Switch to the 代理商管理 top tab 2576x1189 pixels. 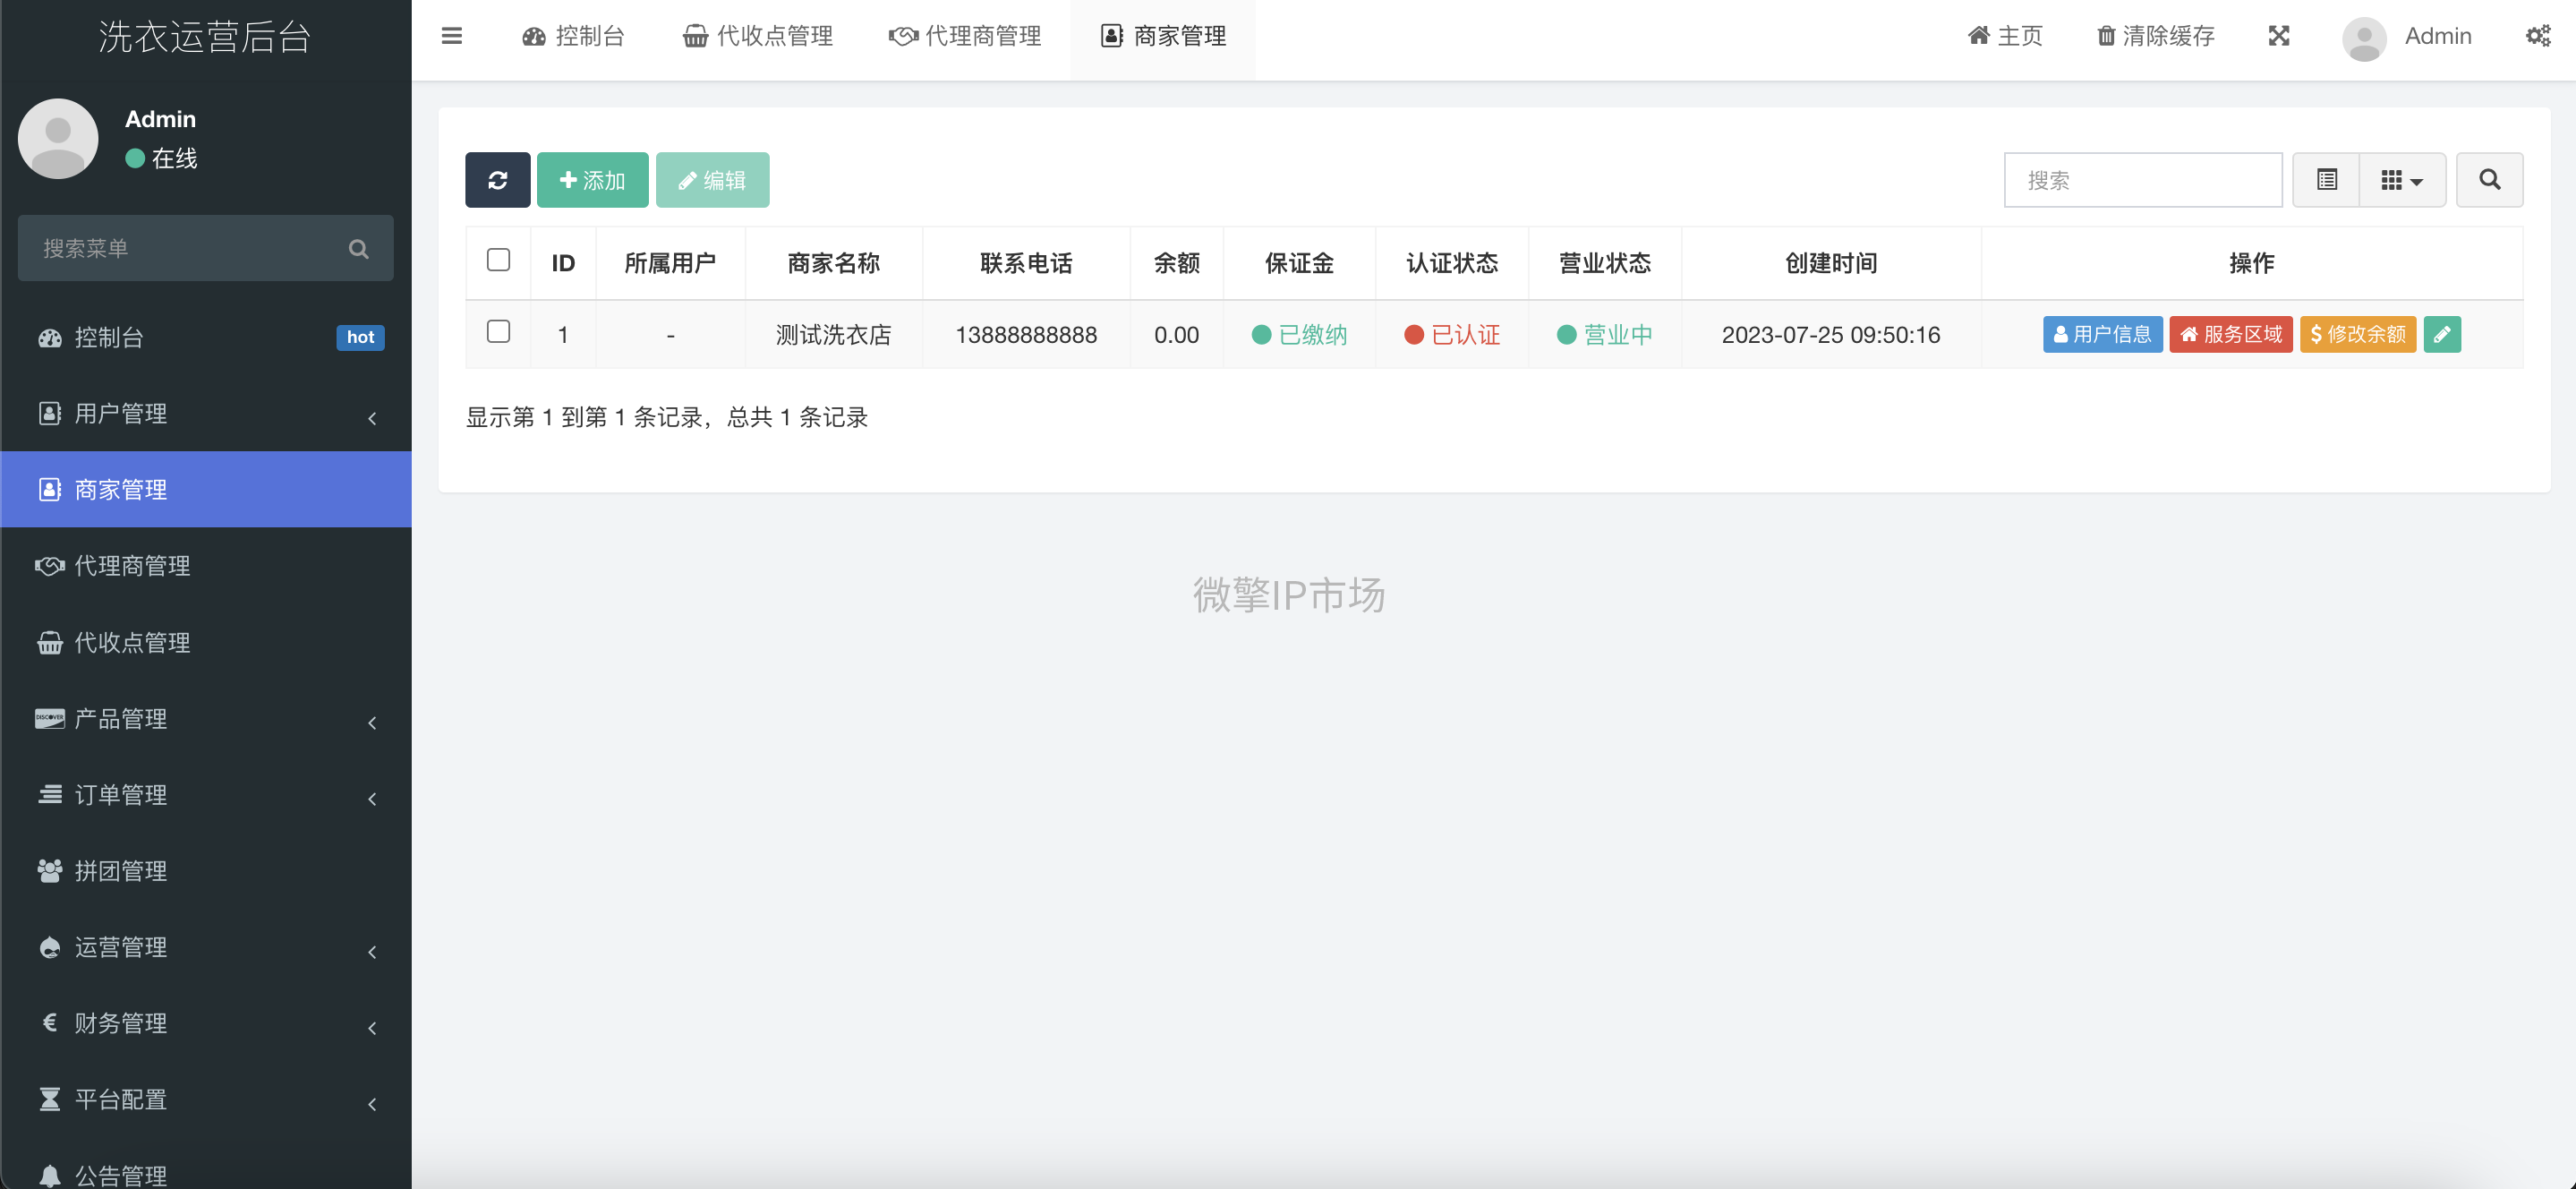coord(965,37)
